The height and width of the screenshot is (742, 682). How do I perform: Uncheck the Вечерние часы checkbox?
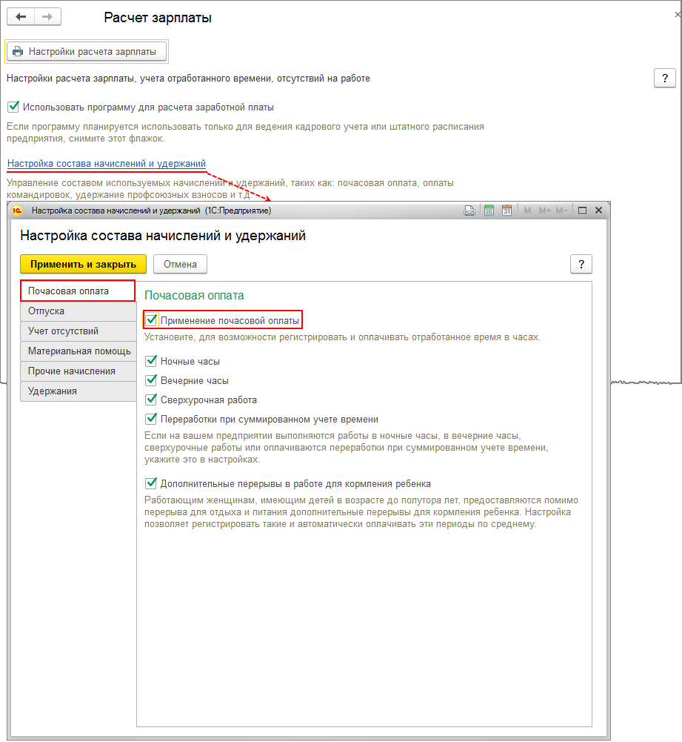151,380
